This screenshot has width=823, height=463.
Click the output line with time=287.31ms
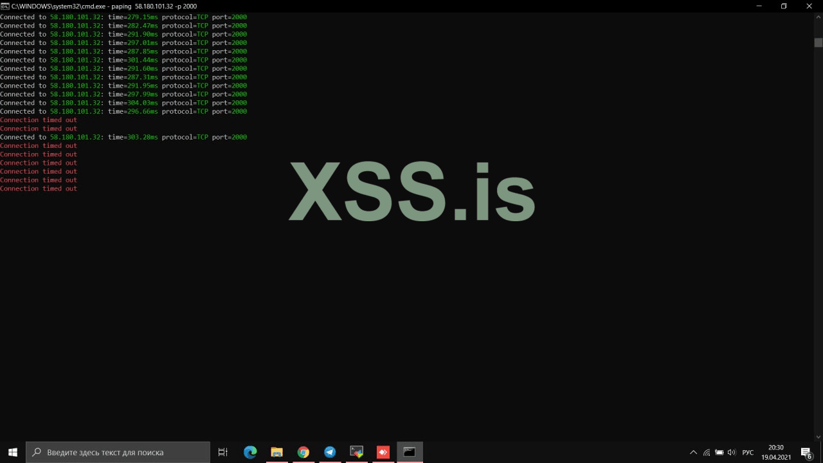[x=123, y=77]
